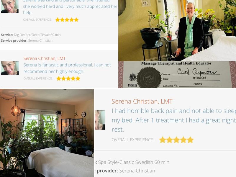Click the service provider name 'Serena Christian' in the top review
This screenshot has height=177, width=236.
coord(40,40)
